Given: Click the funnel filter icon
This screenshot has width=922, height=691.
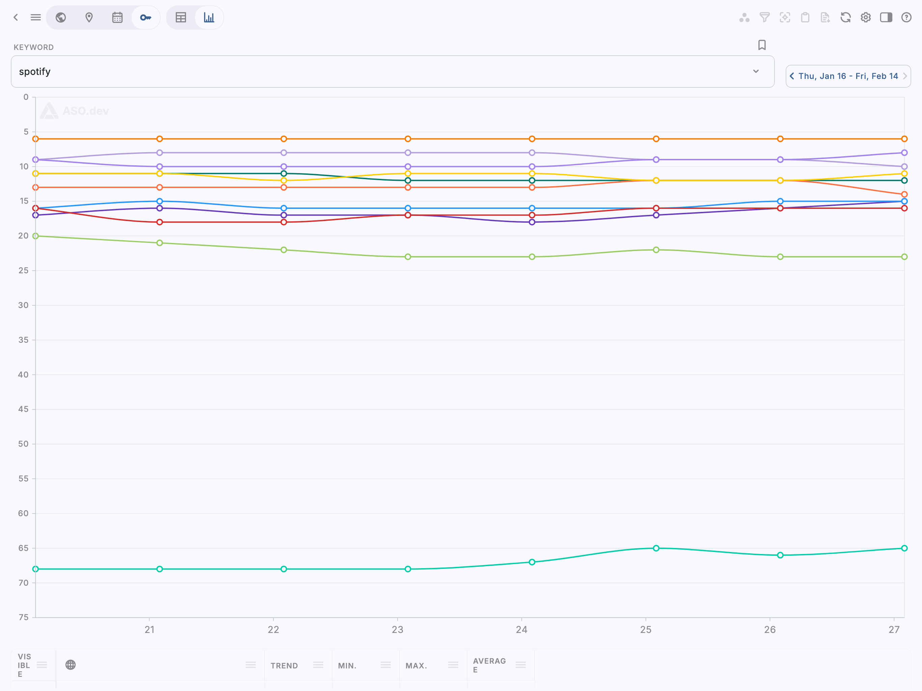Looking at the screenshot, I should tap(764, 18).
